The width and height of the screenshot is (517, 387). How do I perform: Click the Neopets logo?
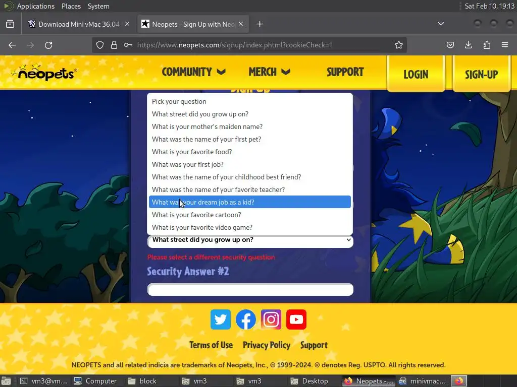tap(44, 73)
